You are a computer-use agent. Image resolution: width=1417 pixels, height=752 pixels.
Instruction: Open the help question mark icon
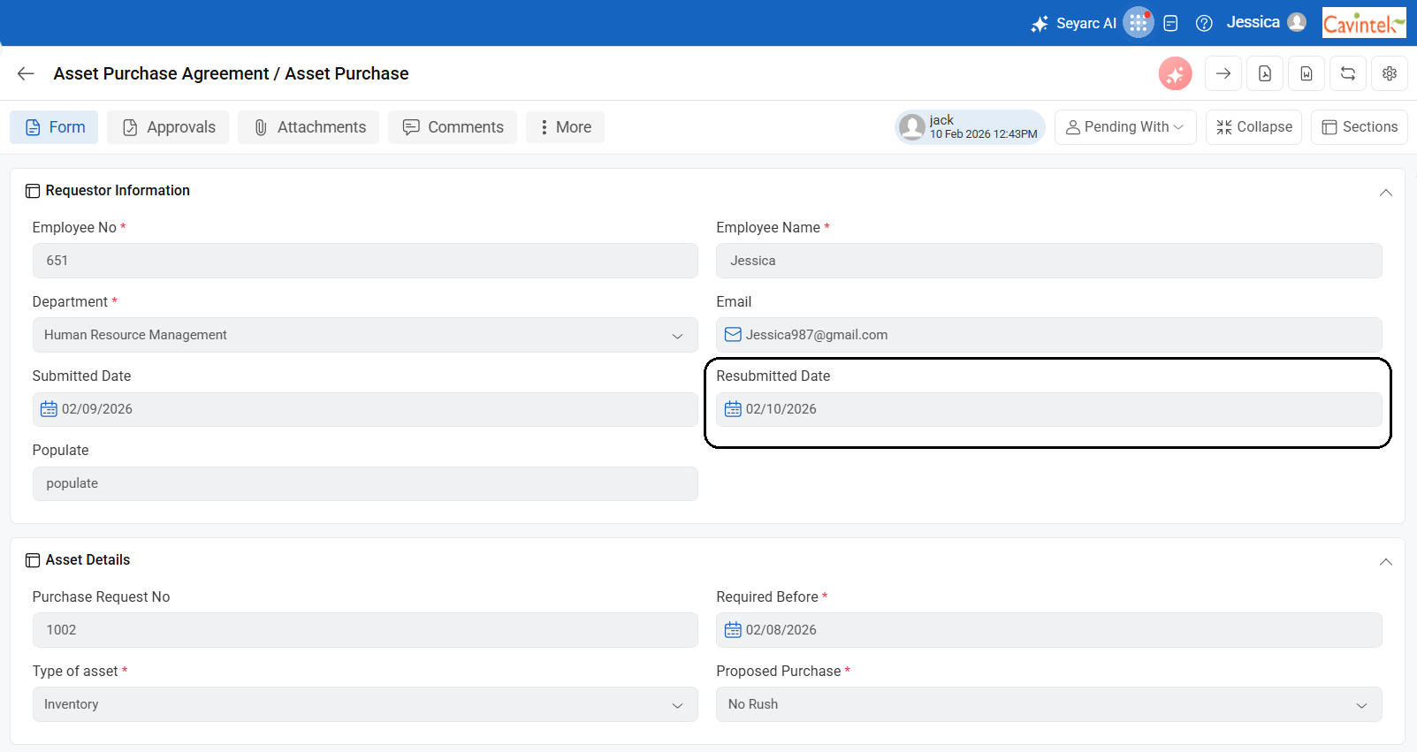pos(1203,24)
